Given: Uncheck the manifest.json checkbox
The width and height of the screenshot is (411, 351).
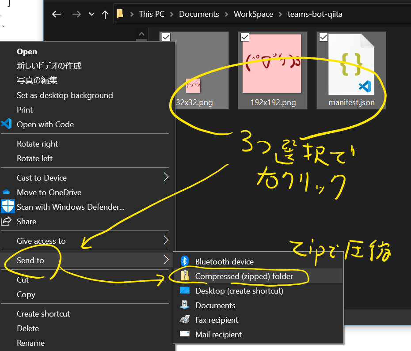Looking at the screenshot, I should pyautogui.click(x=323, y=37).
